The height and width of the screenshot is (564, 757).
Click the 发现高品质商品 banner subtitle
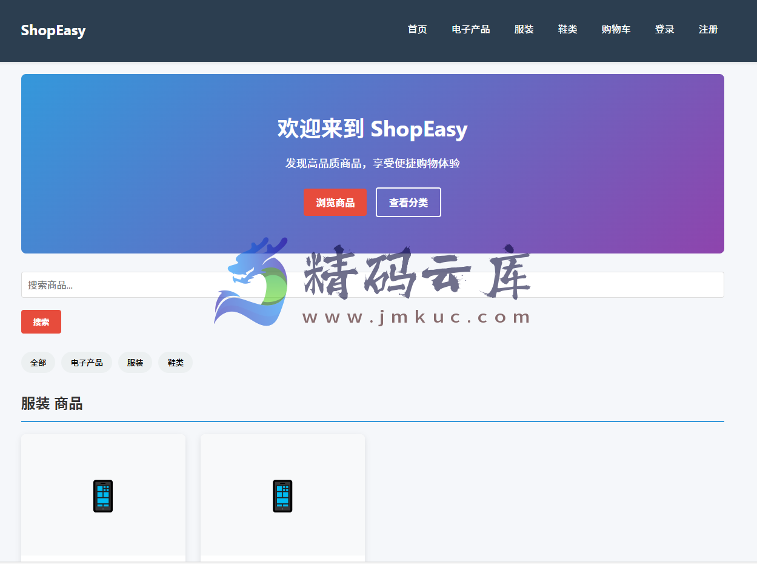click(x=373, y=164)
